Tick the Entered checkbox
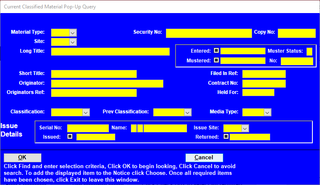The image size is (320, 185). (x=217, y=51)
